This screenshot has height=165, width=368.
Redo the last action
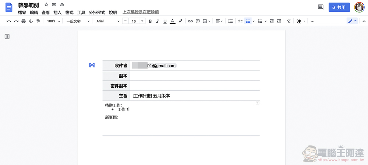coord(16,21)
